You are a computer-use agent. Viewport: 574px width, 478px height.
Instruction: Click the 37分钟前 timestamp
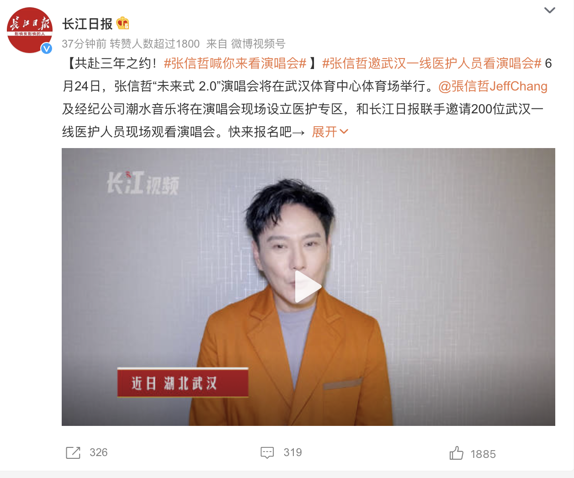coord(84,44)
